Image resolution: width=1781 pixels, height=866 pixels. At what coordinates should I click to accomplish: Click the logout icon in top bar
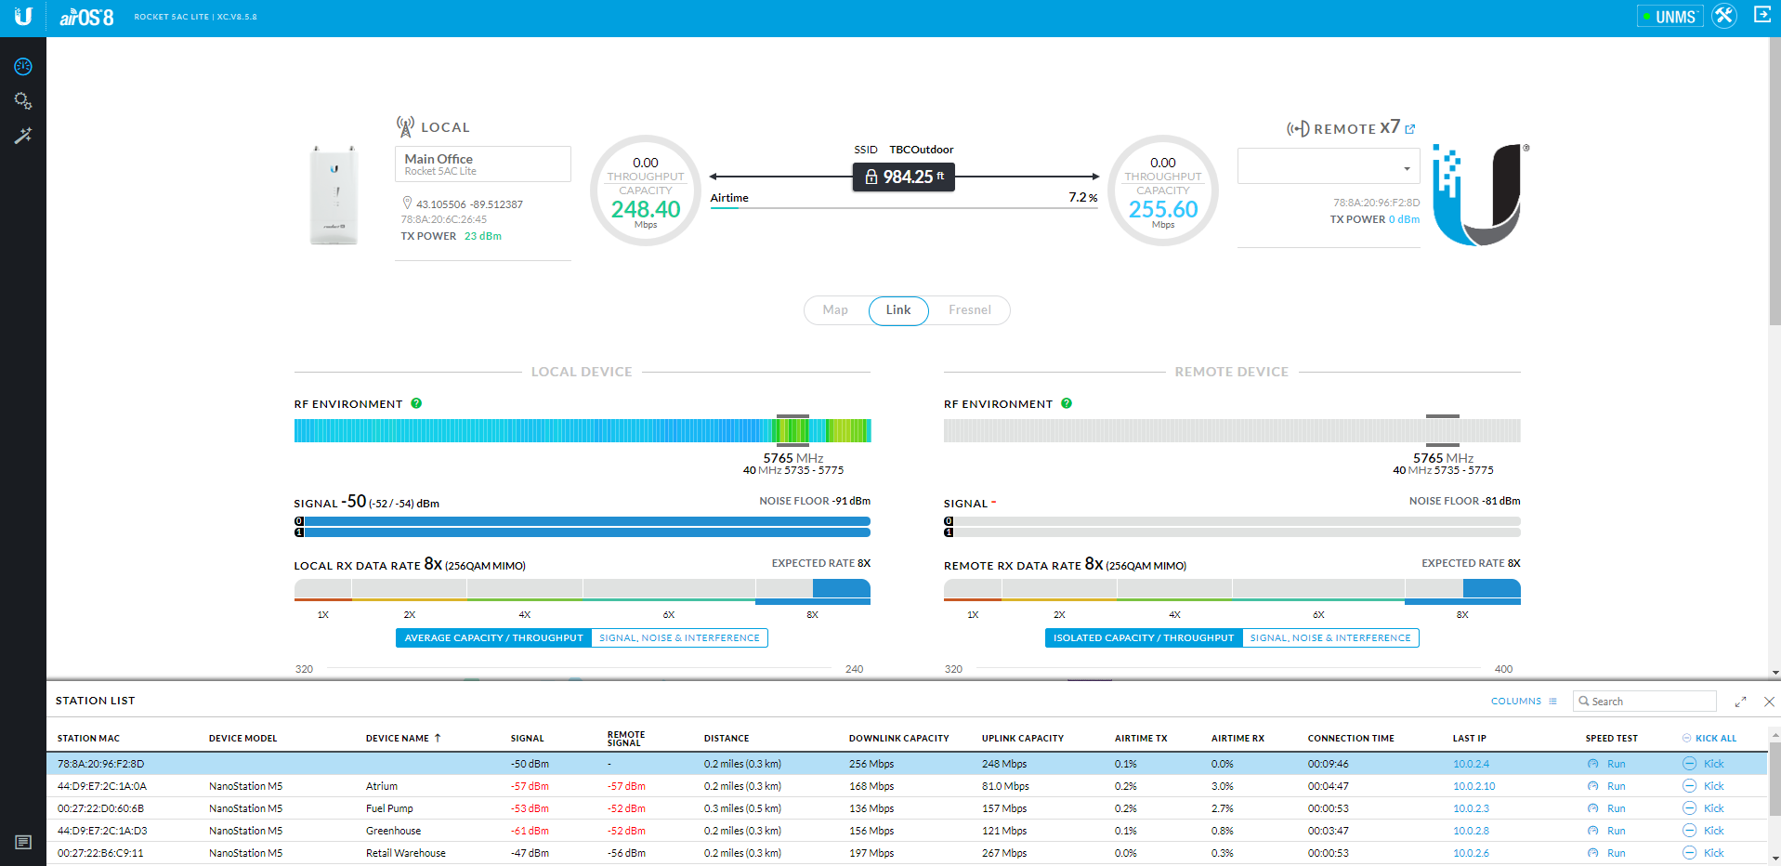1761,15
